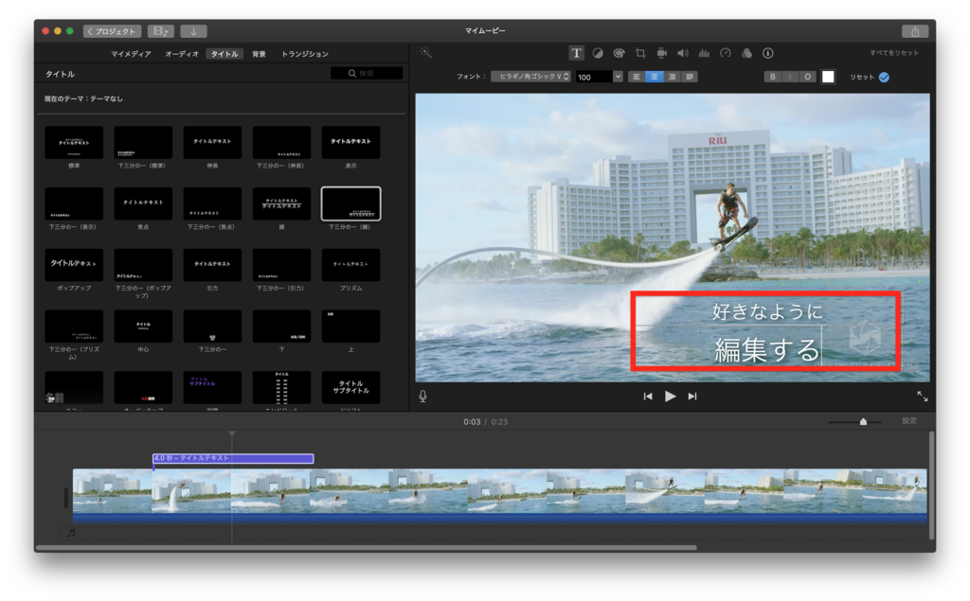Click the horizontal timeline scrollbar

367,547
